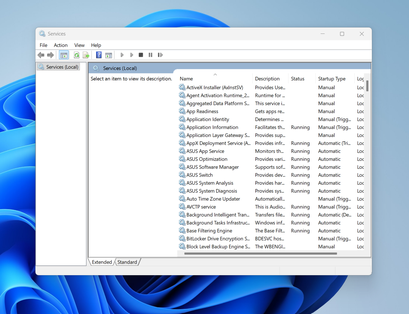Click 'Windows inf...' description of Background Tasks Infrastructure
This screenshot has height=314, width=409.
[x=270, y=223]
